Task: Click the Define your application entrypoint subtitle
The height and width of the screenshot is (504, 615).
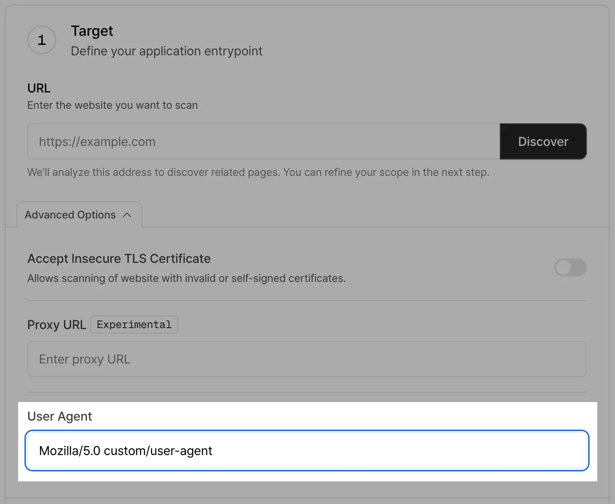Action: point(166,51)
